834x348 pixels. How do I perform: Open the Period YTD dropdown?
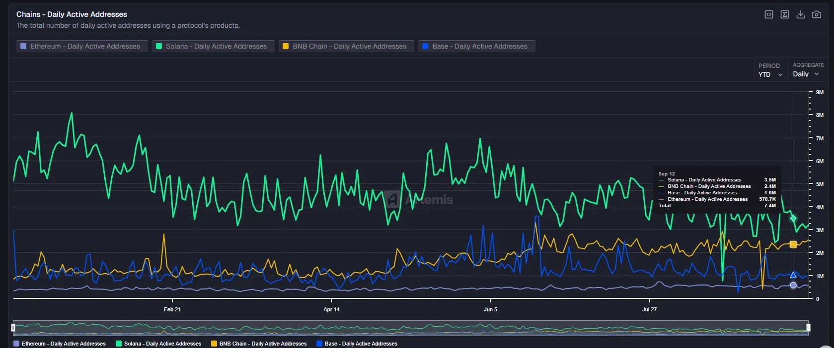point(770,74)
